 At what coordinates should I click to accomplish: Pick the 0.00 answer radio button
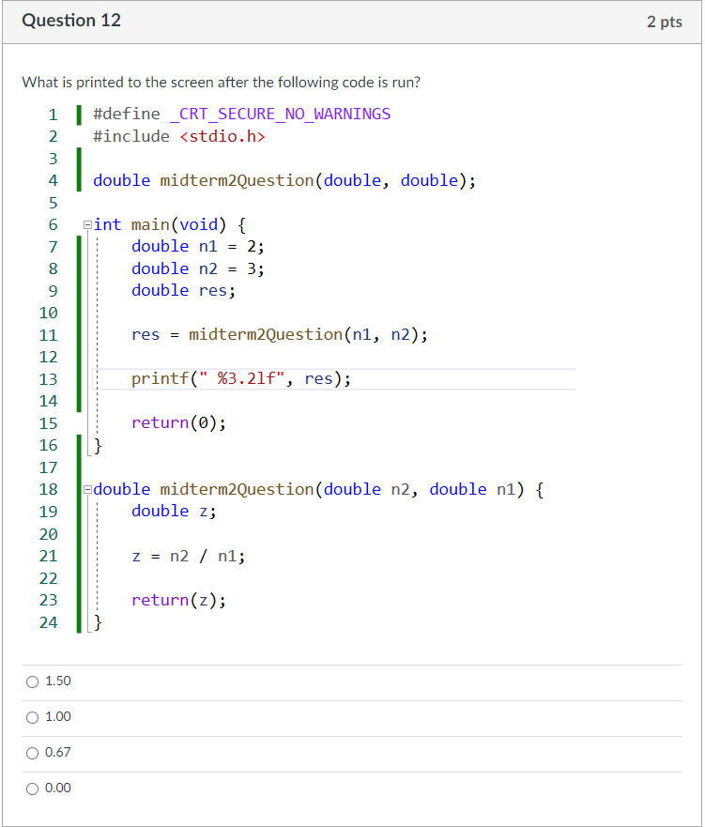point(32,789)
